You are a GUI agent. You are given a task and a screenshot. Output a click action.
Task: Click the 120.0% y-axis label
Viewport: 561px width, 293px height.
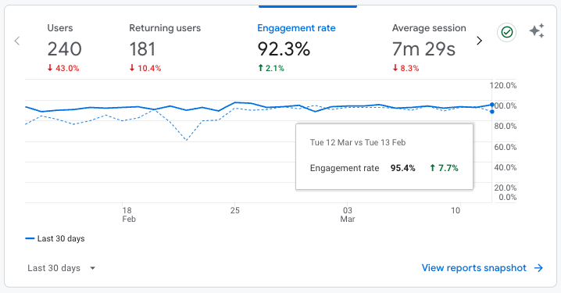click(x=503, y=85)
